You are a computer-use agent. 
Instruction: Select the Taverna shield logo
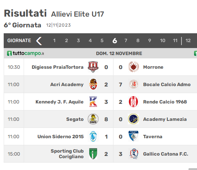coord(133,136)
